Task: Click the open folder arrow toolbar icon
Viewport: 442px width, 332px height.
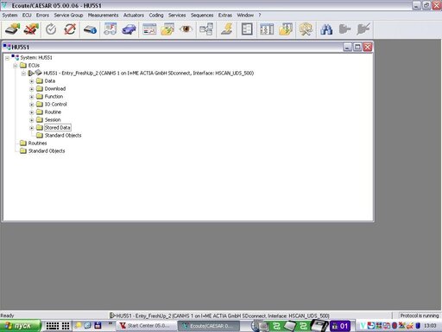Action: pyautogui.click(x=167, y=29)
